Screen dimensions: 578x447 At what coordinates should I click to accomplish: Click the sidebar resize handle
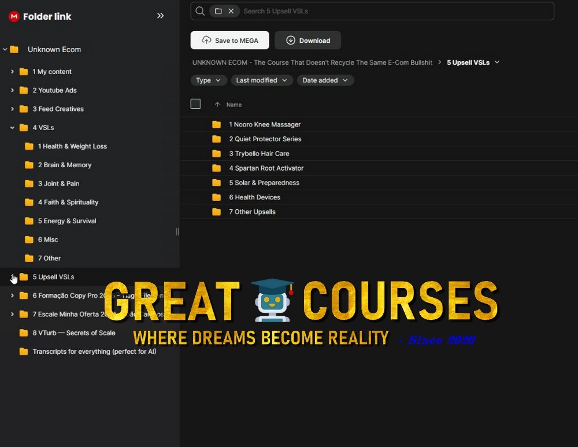point(177,232)
